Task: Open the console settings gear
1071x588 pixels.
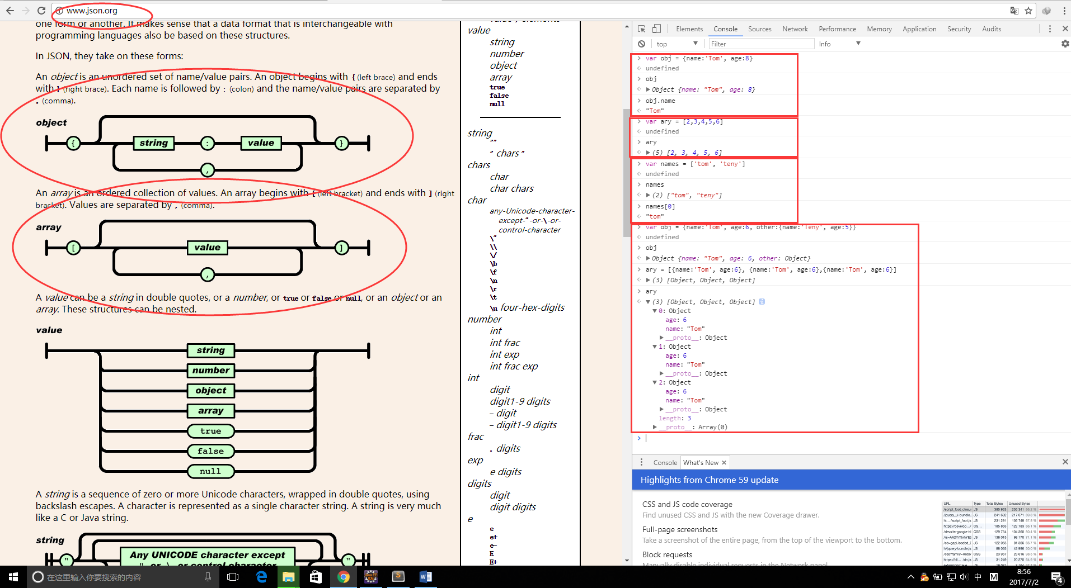Action: pyautogui.click(x=1065, y=44)
